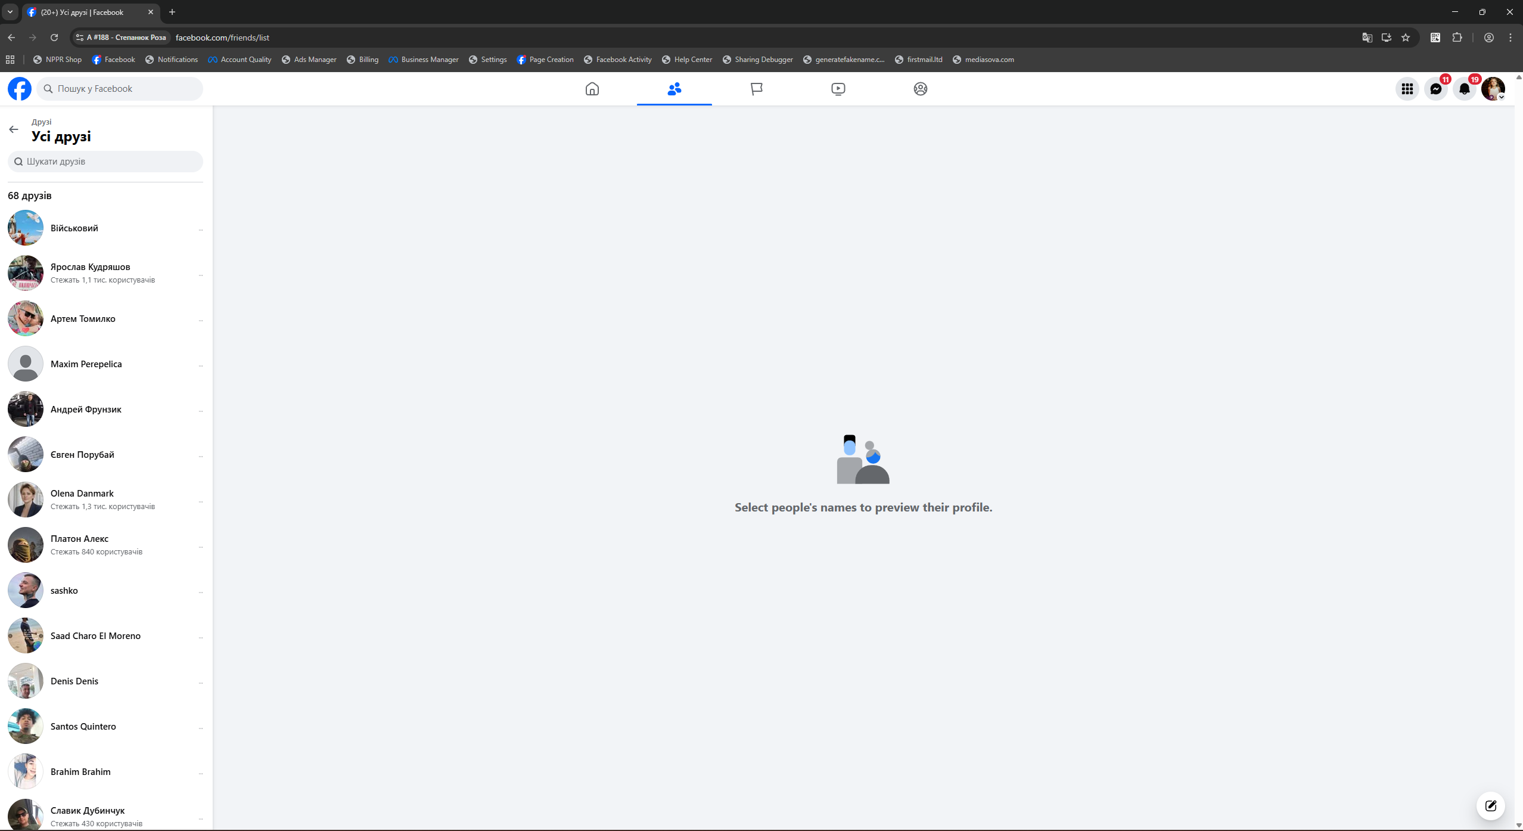1523x831 pixels.
Task: Click Артем Томилко's profile thumbnail
Action: click(x=26, y=318)
